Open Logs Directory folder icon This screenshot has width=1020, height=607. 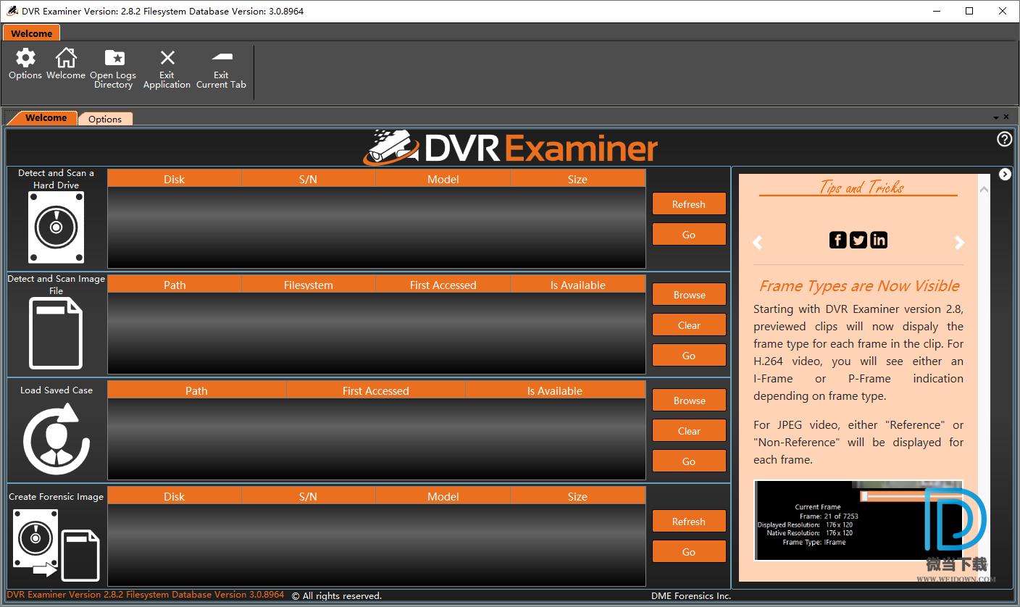point(114,58)
